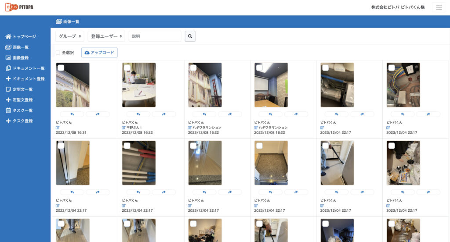This screenshot has width=450, height=242.
Task: Rotate left the 平野さん！ image
Action: click(x=138, y=114)
